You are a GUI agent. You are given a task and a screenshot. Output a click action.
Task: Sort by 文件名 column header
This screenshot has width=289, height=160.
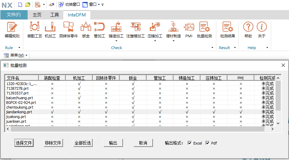tap(22, 78)
